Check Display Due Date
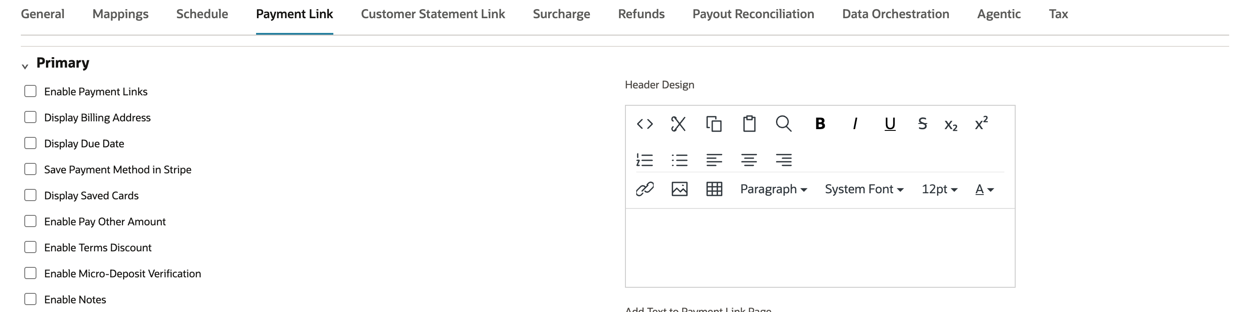This screenshot has height=312, width=1250. (x=30, y=143)
